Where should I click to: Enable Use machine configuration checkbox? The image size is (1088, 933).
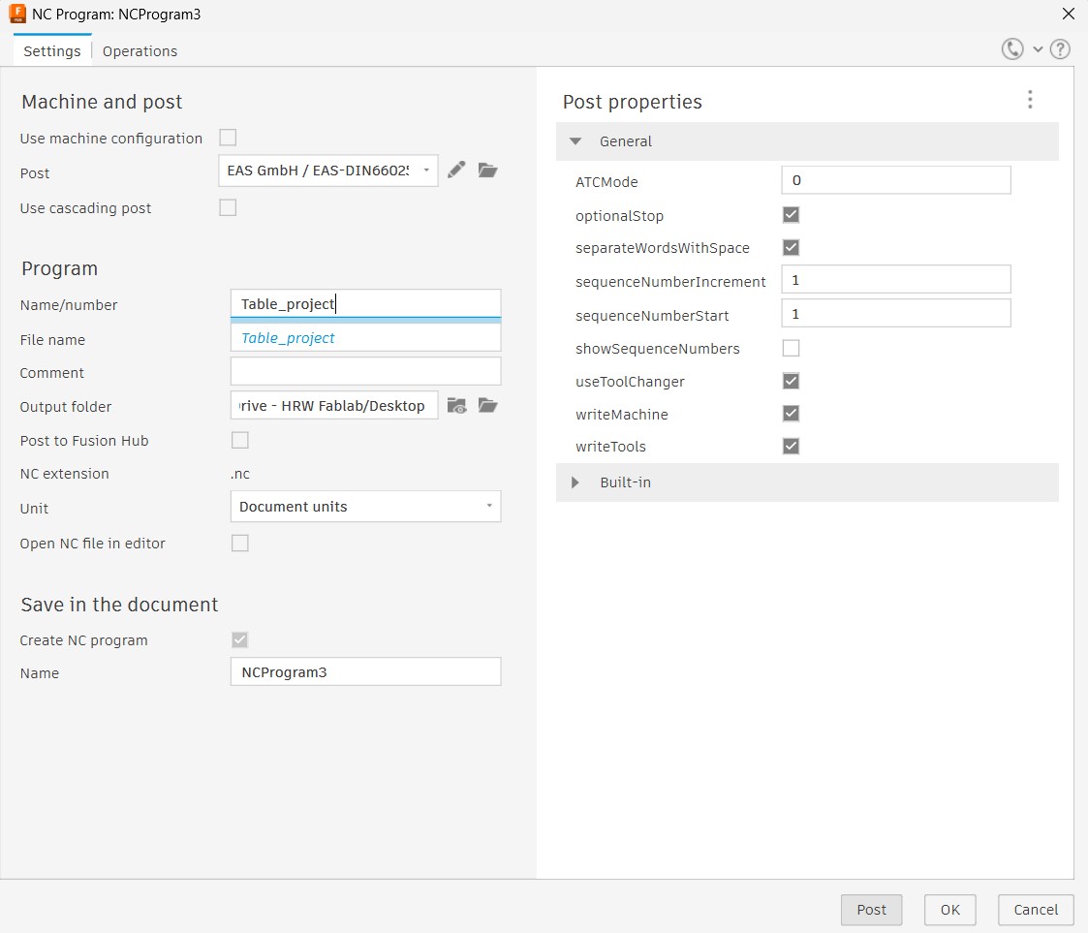(x=228, y=138)
